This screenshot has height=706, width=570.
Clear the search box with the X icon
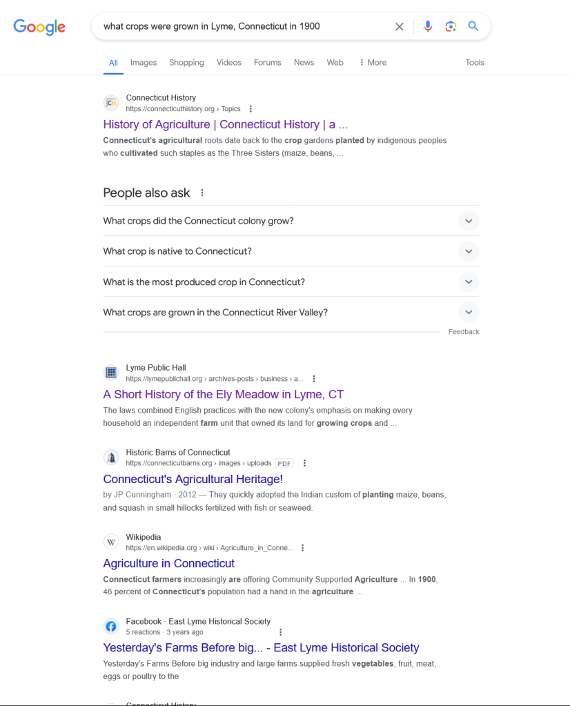click(400, 27)
